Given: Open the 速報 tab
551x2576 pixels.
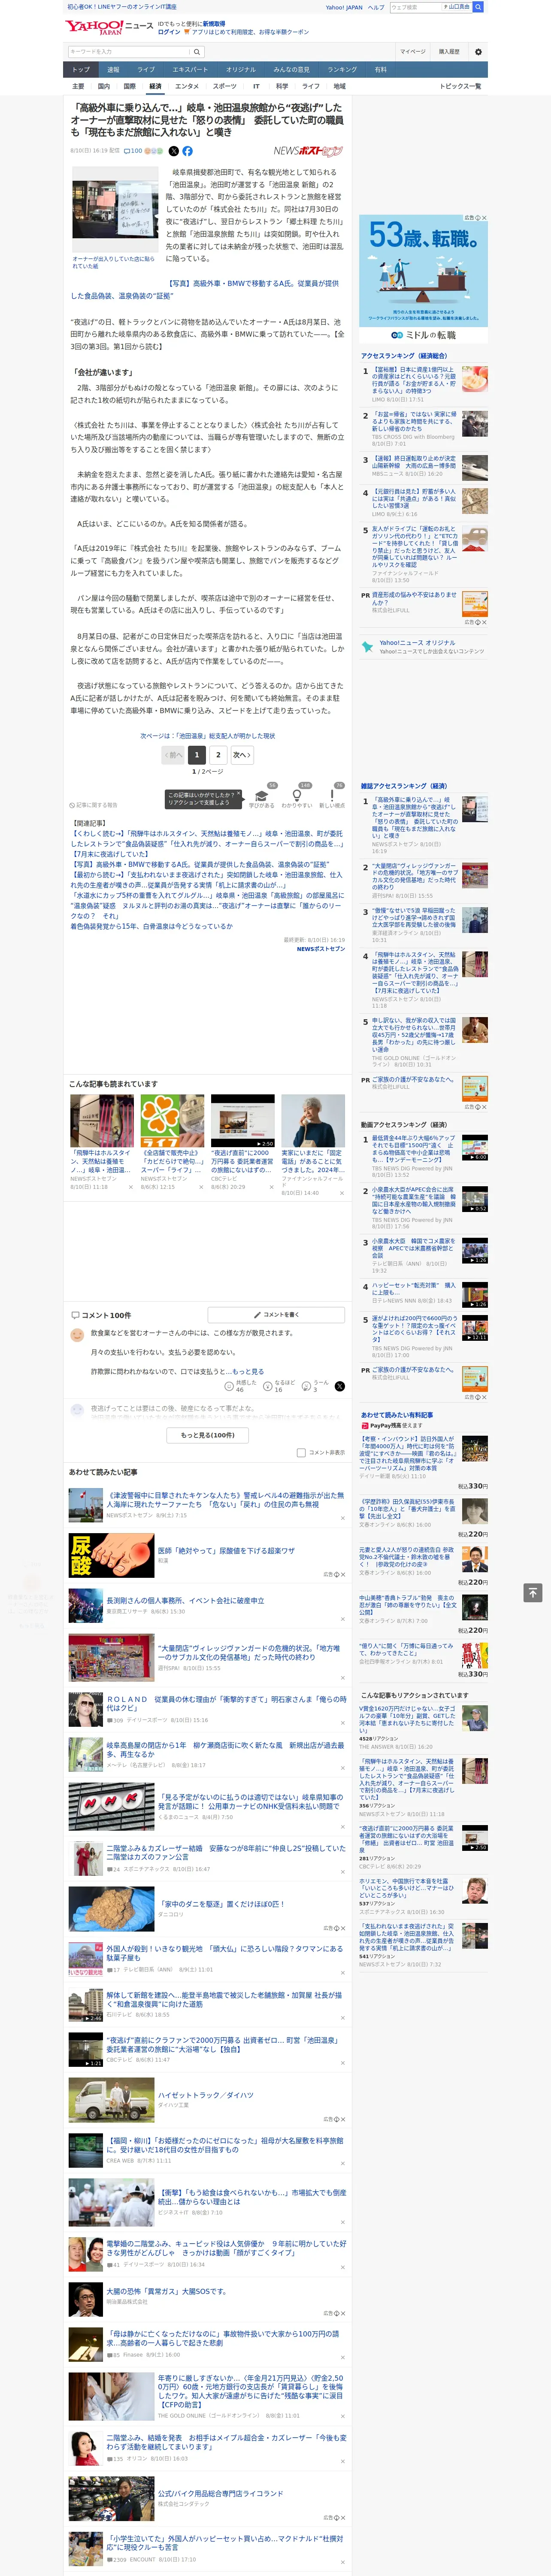Looking at the screenshot, I should click(113, 70).
